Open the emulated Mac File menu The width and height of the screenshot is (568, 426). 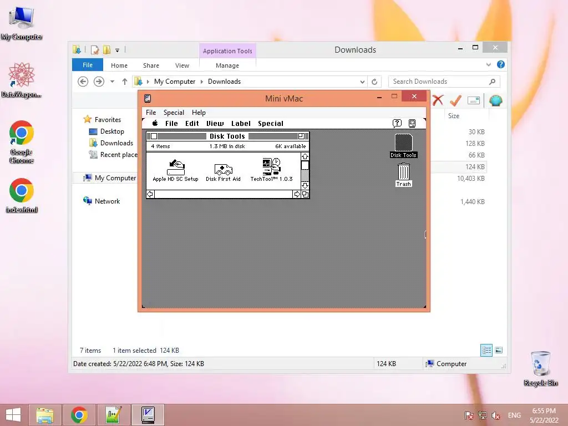click(171, 124)
